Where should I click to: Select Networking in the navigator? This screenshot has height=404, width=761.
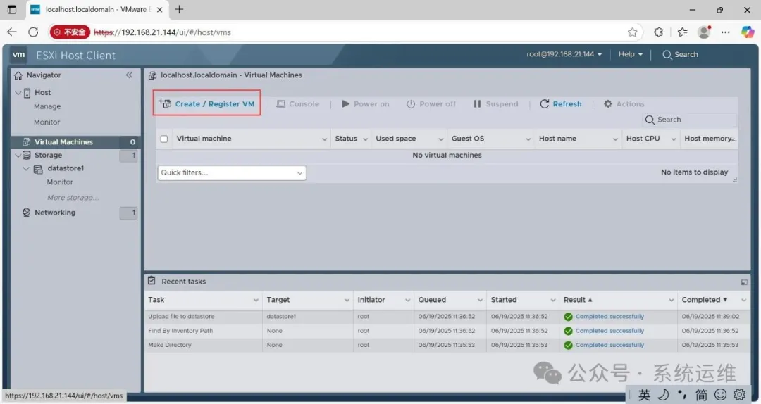pyautogui.click(x=55, y=213)
